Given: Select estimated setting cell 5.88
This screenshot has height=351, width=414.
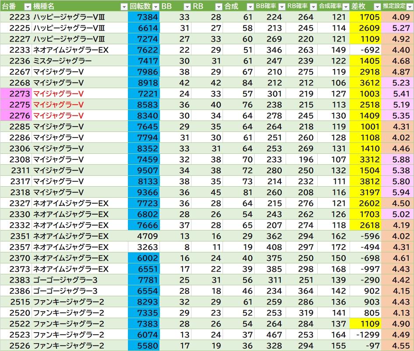Looking at the screenshot, I should (x=397, y=159).
